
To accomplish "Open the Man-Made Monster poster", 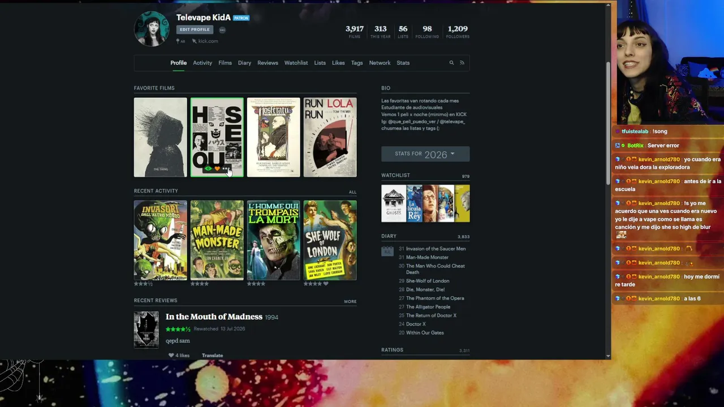I will 217,240.
